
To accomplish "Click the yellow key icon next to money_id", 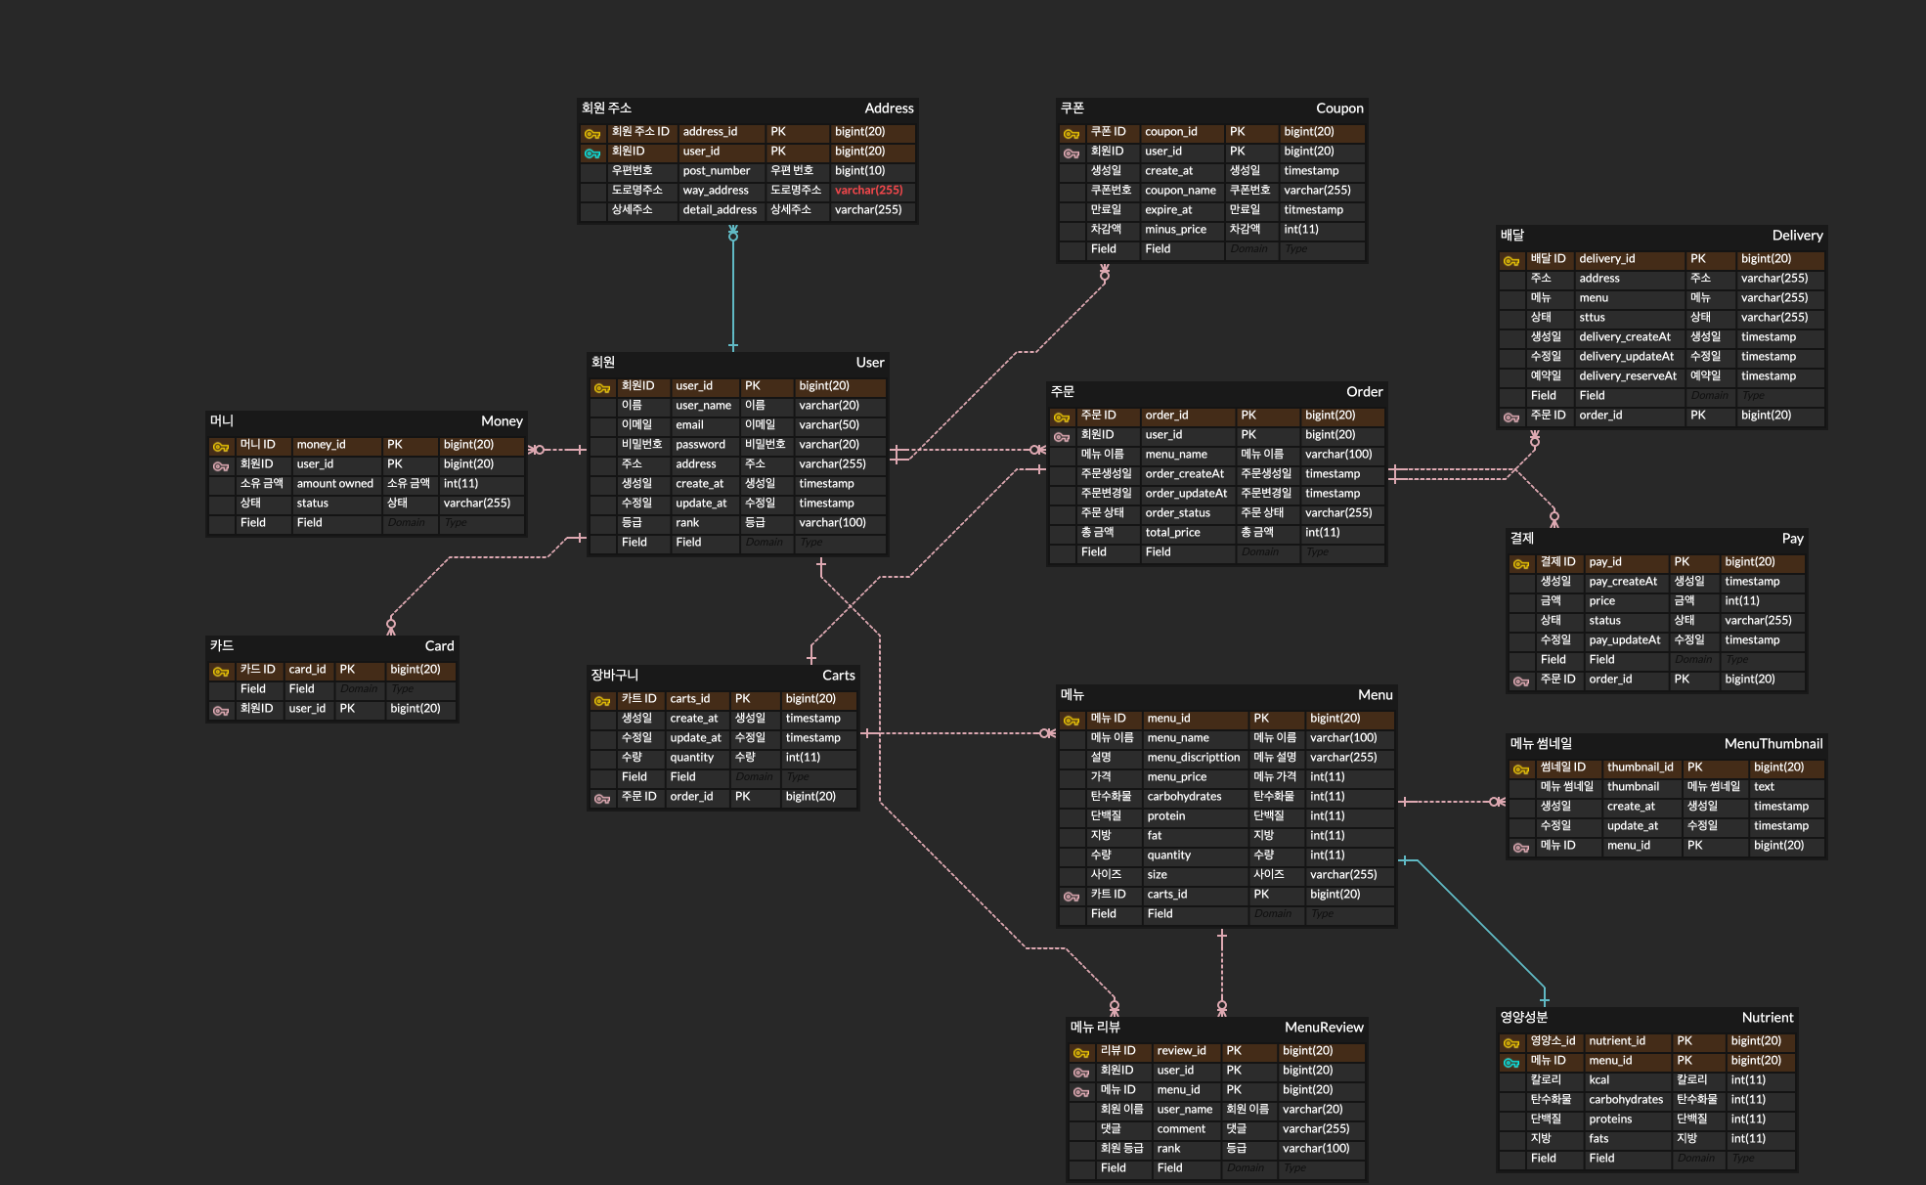I will click(x=221, y=446).
